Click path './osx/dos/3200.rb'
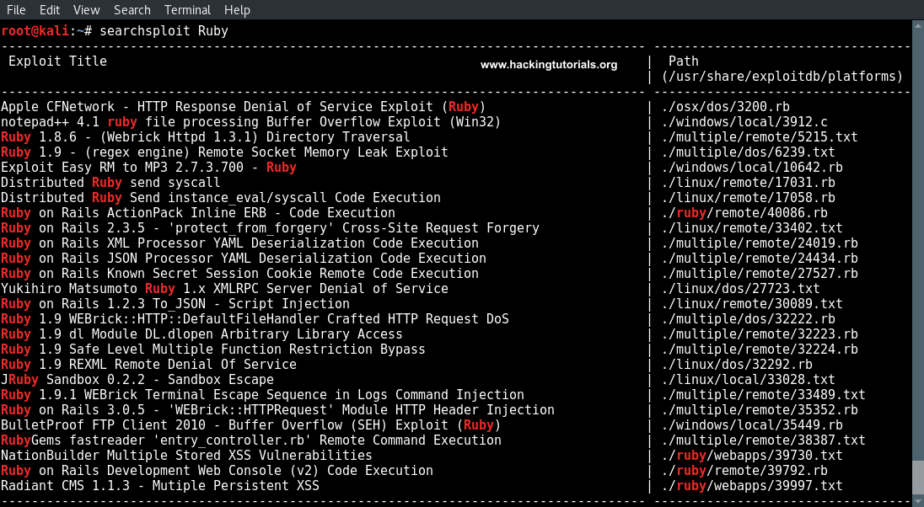The height and width of the screenshot is (507, 924). 725,107
